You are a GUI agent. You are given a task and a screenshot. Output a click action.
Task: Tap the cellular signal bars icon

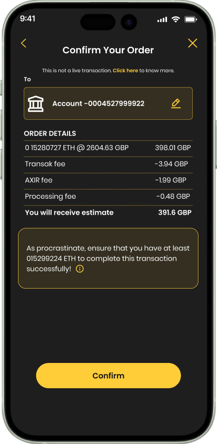coord(162,20)
